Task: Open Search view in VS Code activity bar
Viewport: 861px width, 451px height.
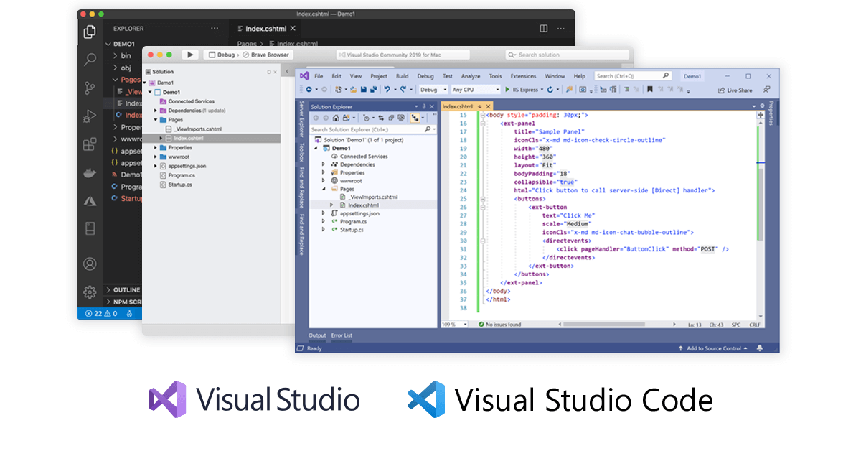Action: (x=90, y=60)
